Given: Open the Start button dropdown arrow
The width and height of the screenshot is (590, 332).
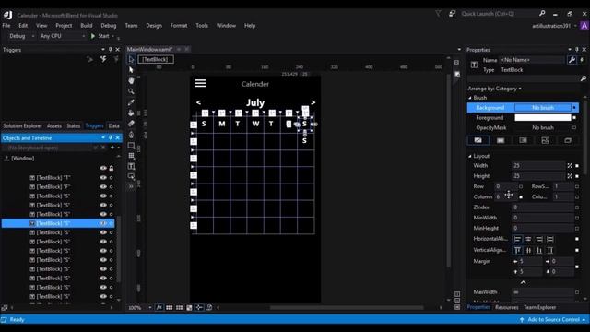Looking at the screenshot, I should coord(112,36).
